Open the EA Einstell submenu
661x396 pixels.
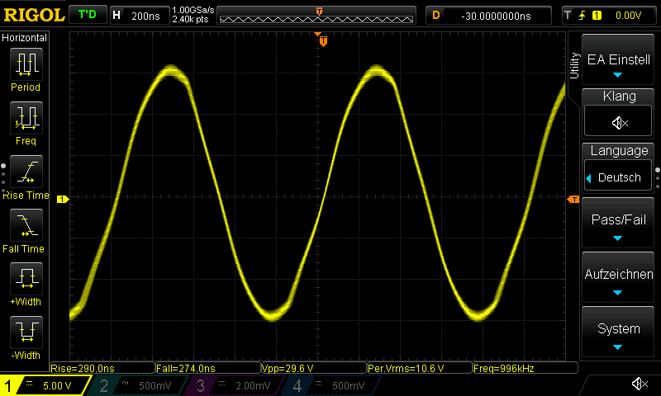618,59
